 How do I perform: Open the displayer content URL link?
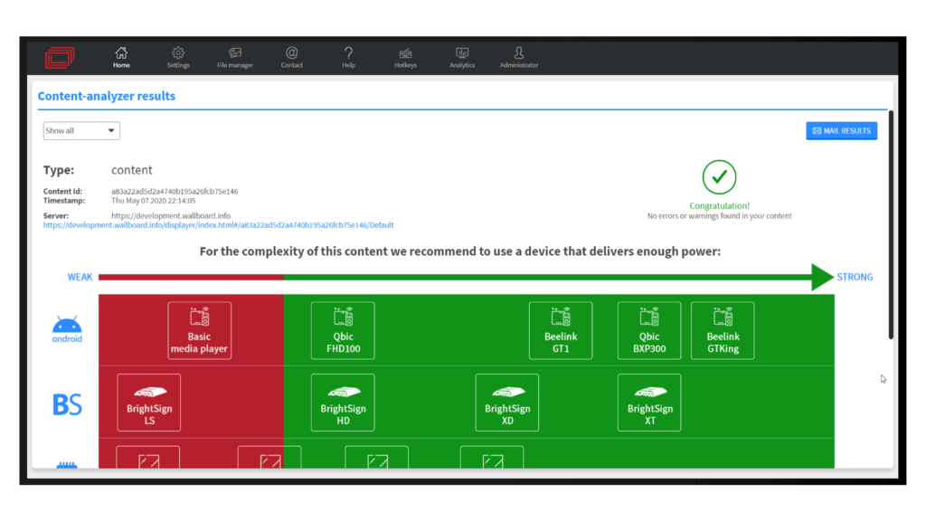click(219, 225)
